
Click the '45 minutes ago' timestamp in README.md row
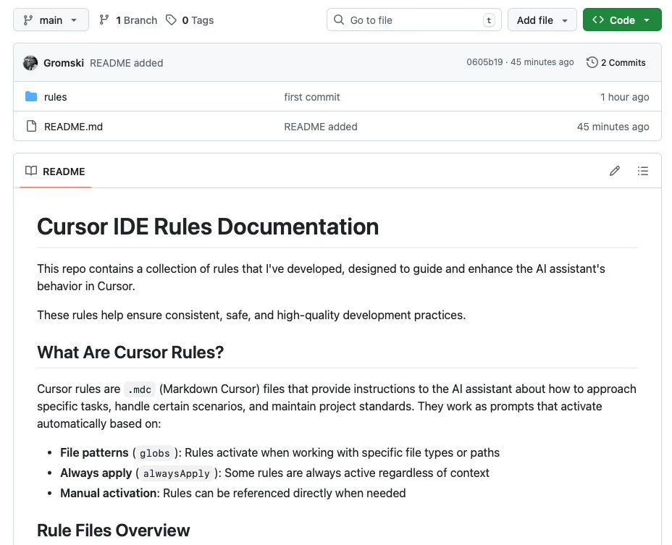click(613, 127)
